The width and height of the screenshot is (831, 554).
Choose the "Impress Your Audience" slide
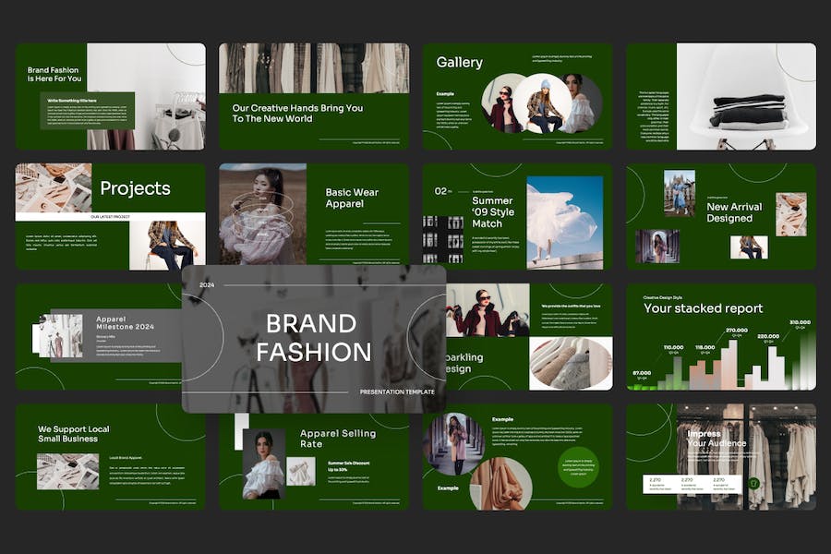[x=721, y=457]
